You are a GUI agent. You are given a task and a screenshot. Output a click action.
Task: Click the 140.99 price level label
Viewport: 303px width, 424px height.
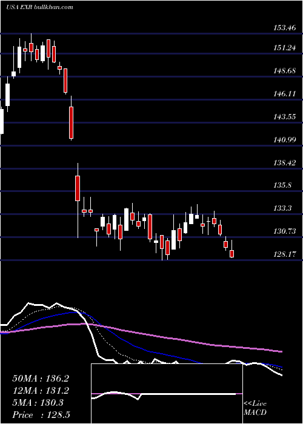pos(285,140)
